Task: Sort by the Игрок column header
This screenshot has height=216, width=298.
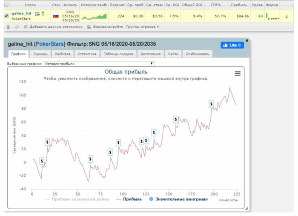Action: coord(30,5)
